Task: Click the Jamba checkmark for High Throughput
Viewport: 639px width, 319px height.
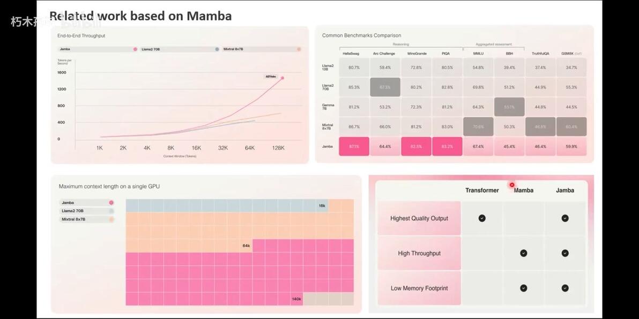Action: click(565, 253)
